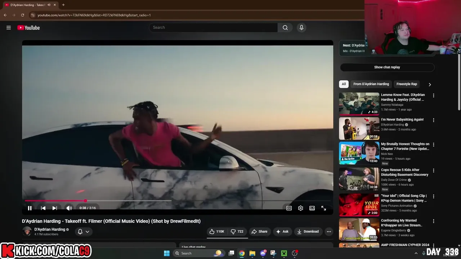This screenshot has width=461, height=259.
Task: Open Lemme Know Feat. D'Aydrian thumbnail
Action: (359, 104)
